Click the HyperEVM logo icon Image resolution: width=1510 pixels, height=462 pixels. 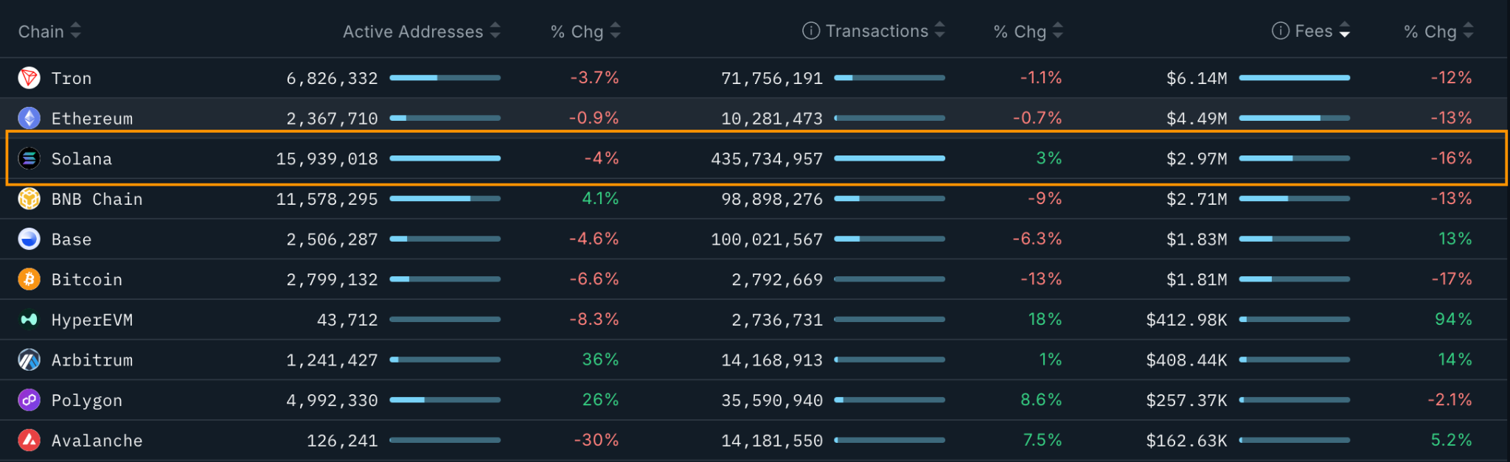tap(29, 320)
